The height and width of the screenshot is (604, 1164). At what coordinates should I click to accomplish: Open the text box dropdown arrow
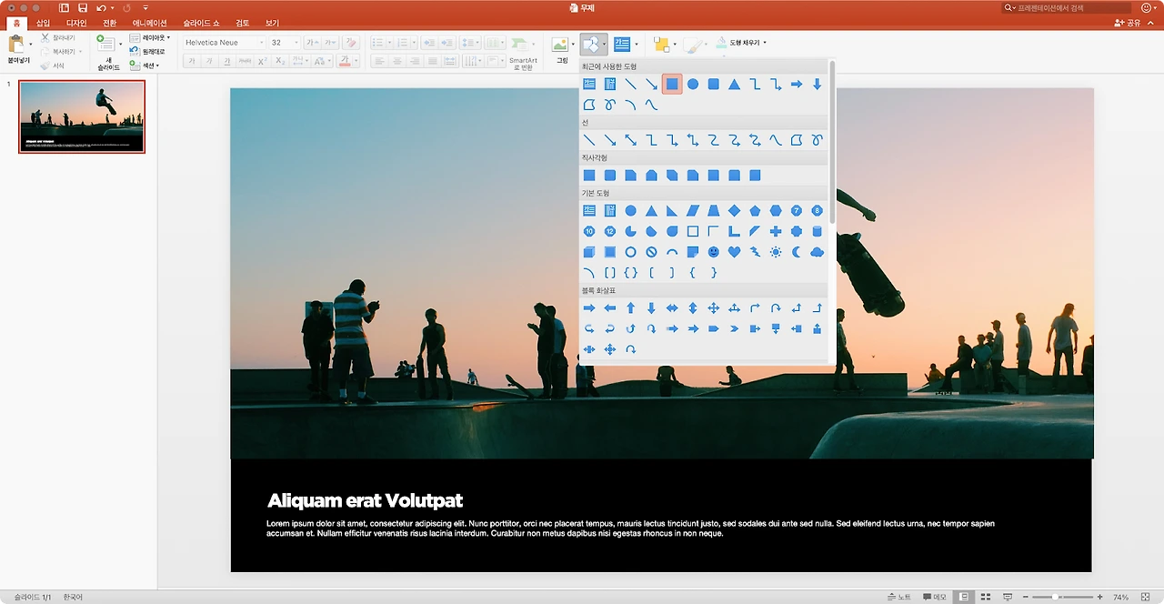pos(637,44)
